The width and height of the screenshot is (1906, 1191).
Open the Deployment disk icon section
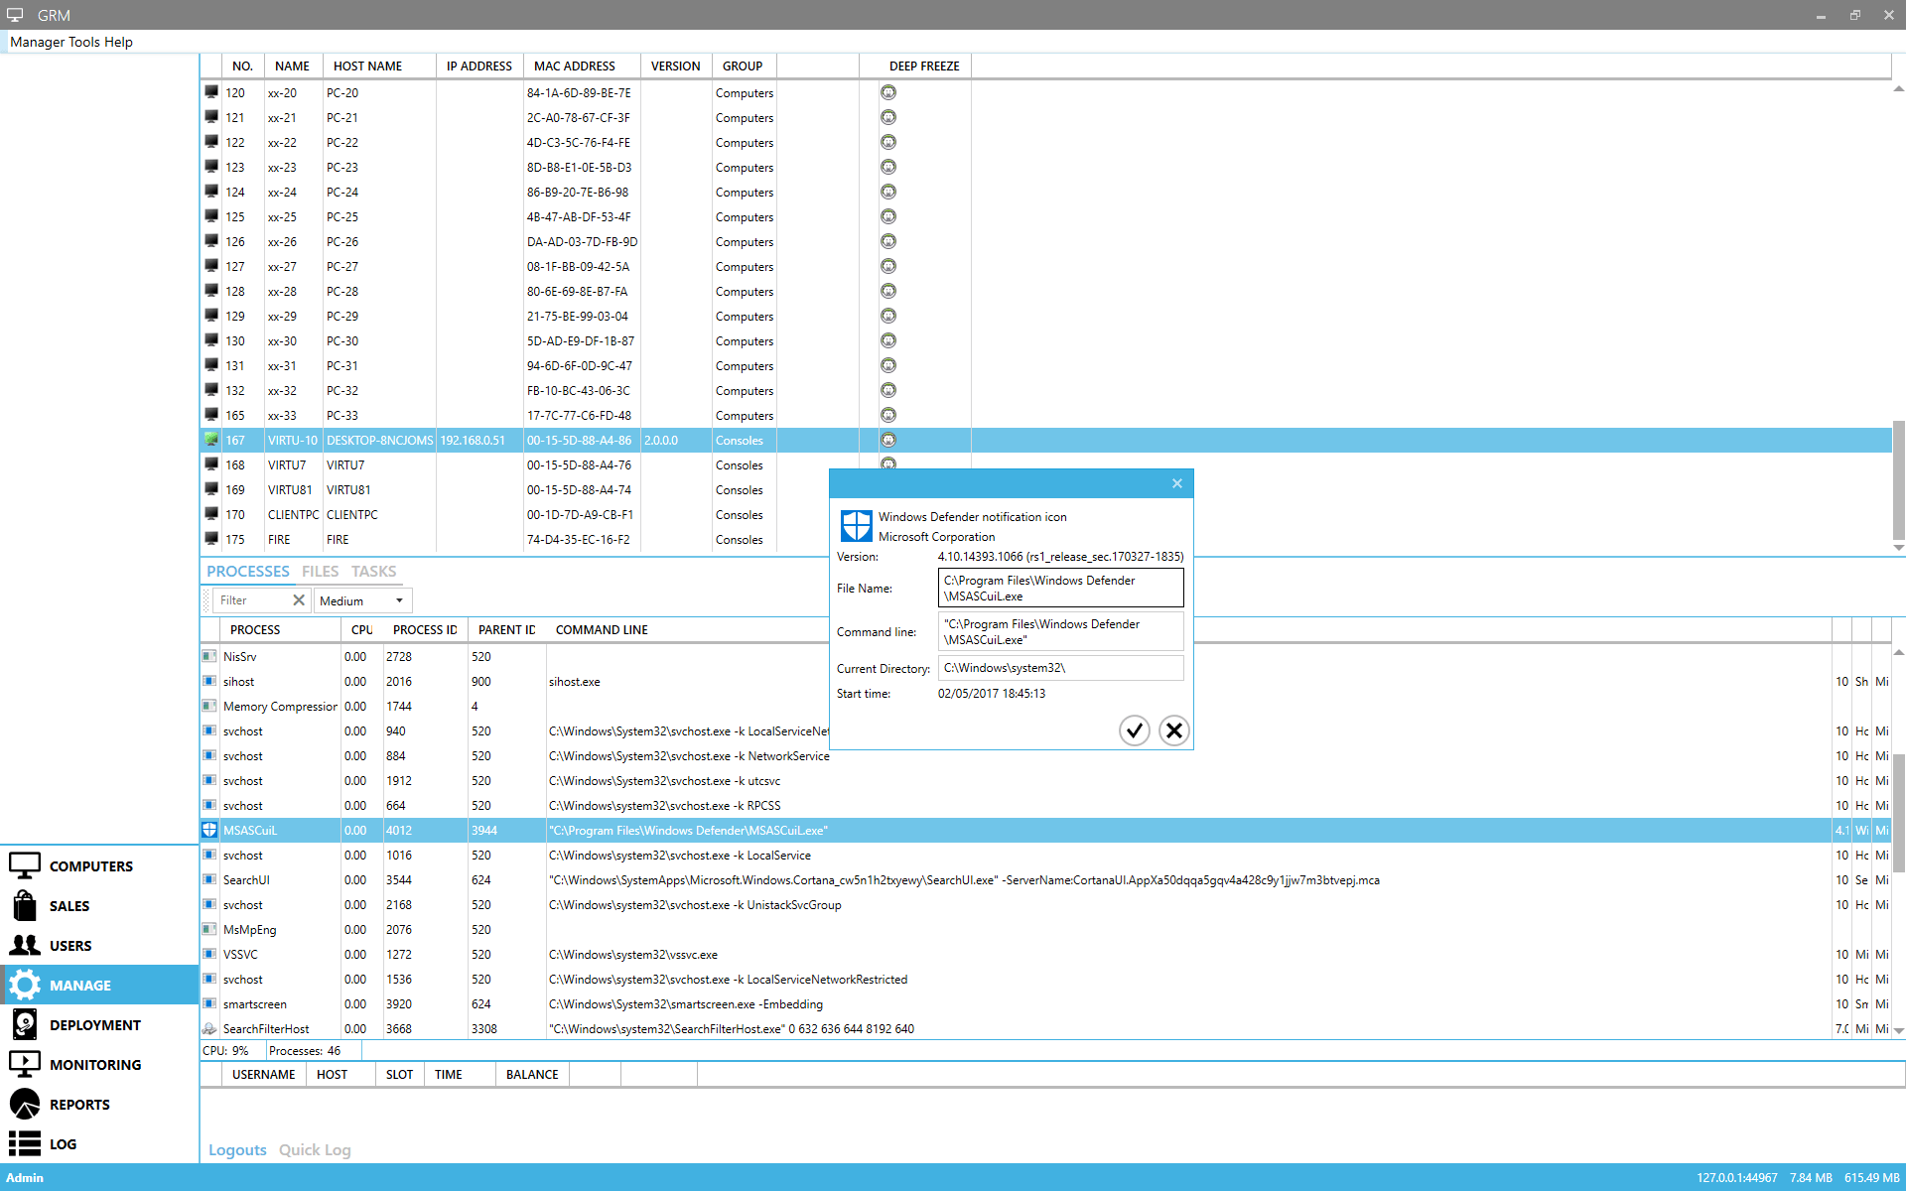[94, 1025]
